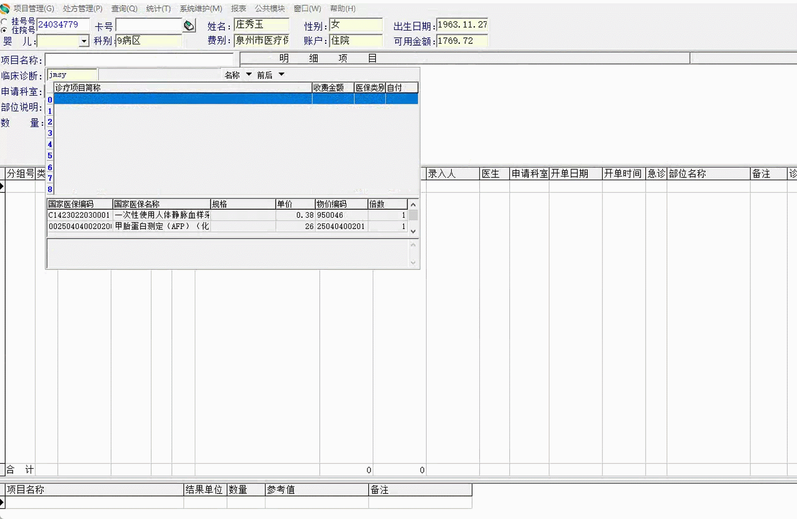Click the 部位名称 column header
Image resolution: width=797 pixels, height=519 pixels.
(x=708, y=173)
